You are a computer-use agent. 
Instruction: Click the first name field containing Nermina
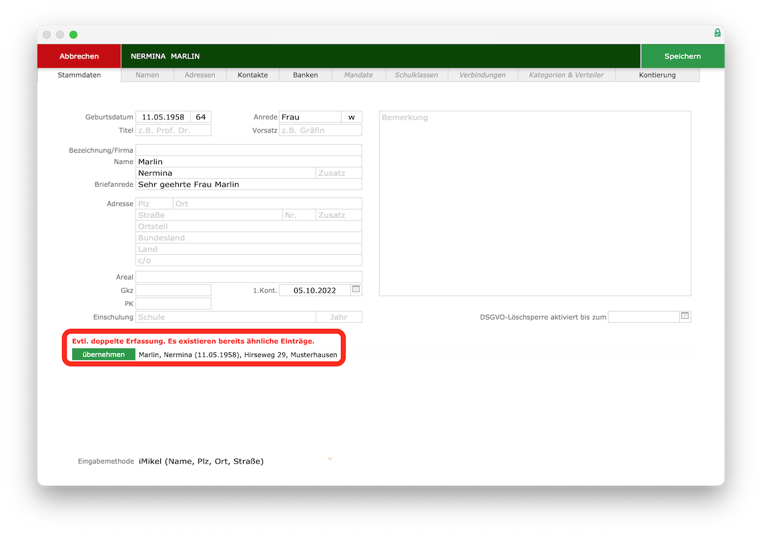pyautogui.click(x=226, y=173)
